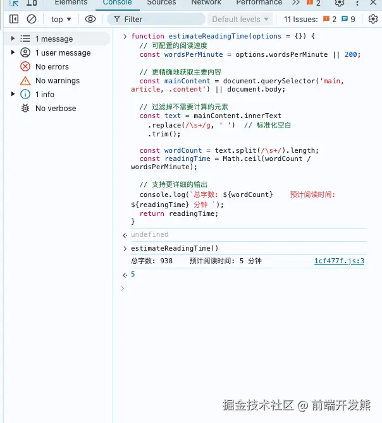Select the 1 message sidebar row

pyautogui.click(x=58, y=39)
